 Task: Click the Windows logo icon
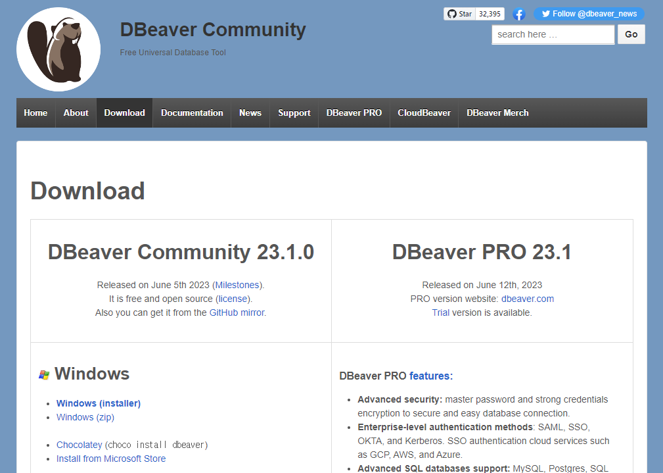click(44, 375)
